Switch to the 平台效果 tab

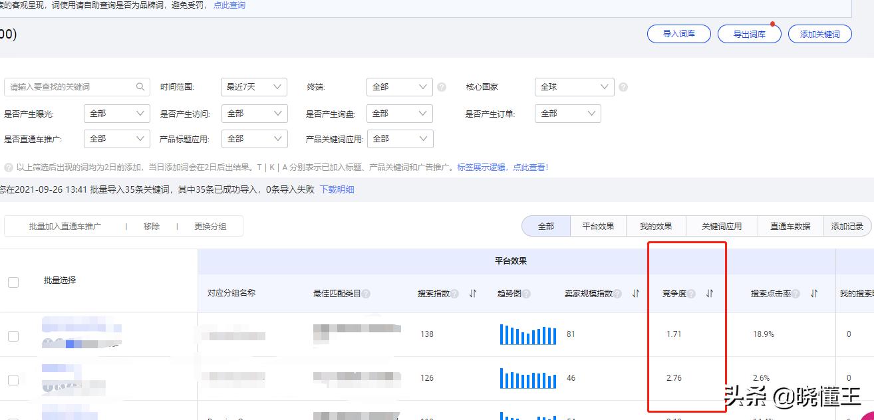597,225
